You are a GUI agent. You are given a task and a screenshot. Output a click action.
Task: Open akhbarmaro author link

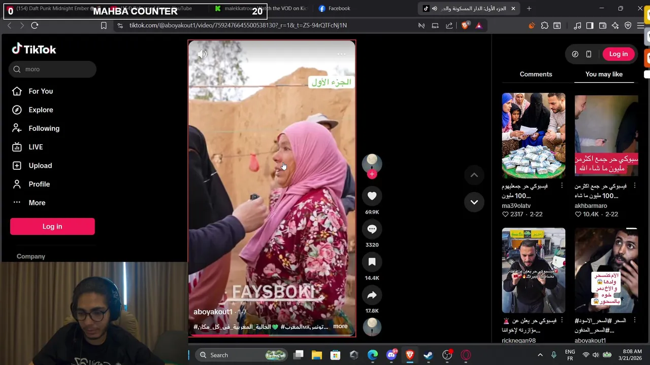pyautogui.click(x=591, y=206)
